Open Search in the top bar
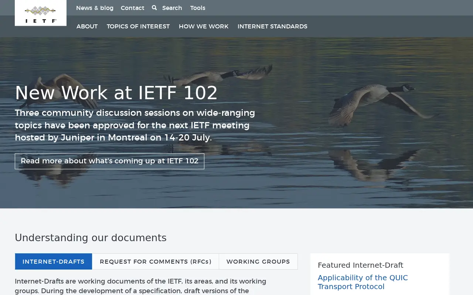The width and height of the screenshot is (473, 295). pos(172,8)
